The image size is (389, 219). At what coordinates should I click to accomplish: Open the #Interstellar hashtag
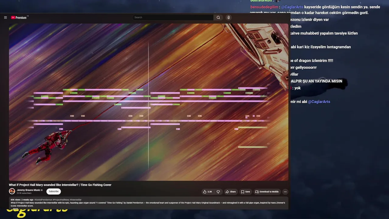[x=76, y=200]
